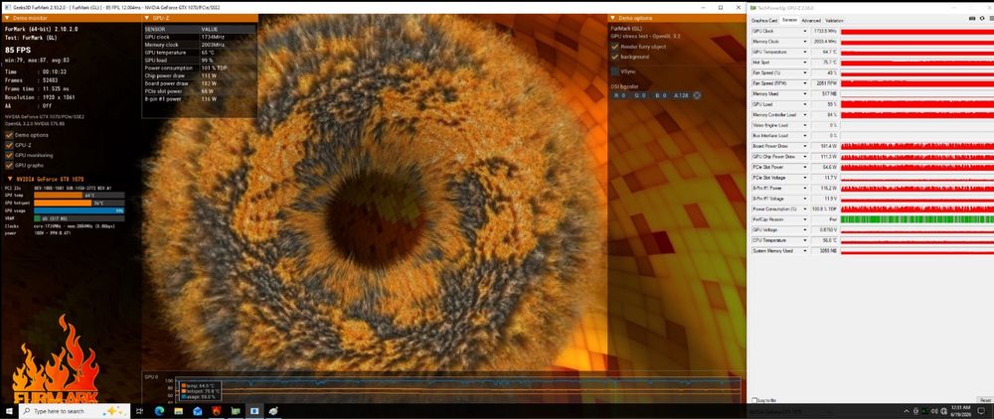Open the PerfCap Reason sensor dropdown
The width and height of the screenshot is (994, 419).
[x=805, y=219]
